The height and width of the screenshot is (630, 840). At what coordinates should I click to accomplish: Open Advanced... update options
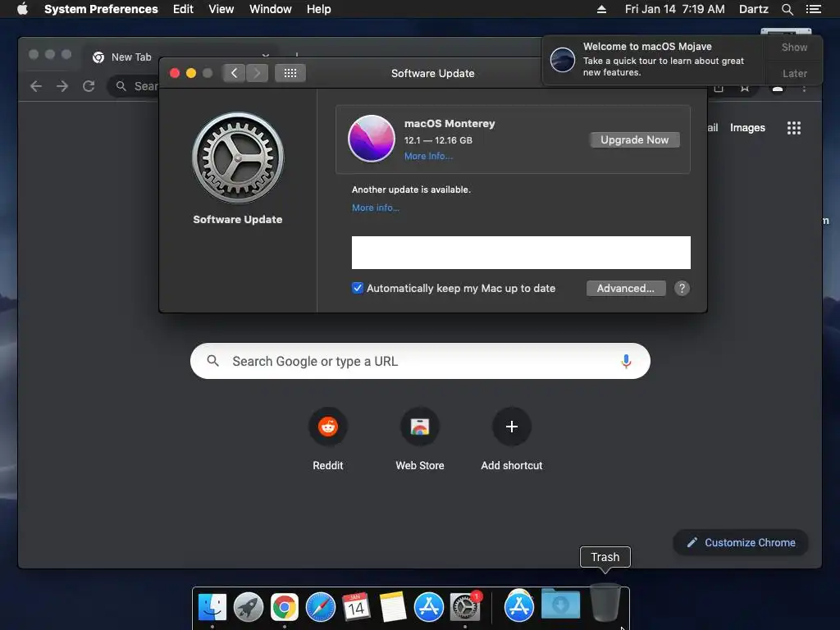[x=626, y=288]
